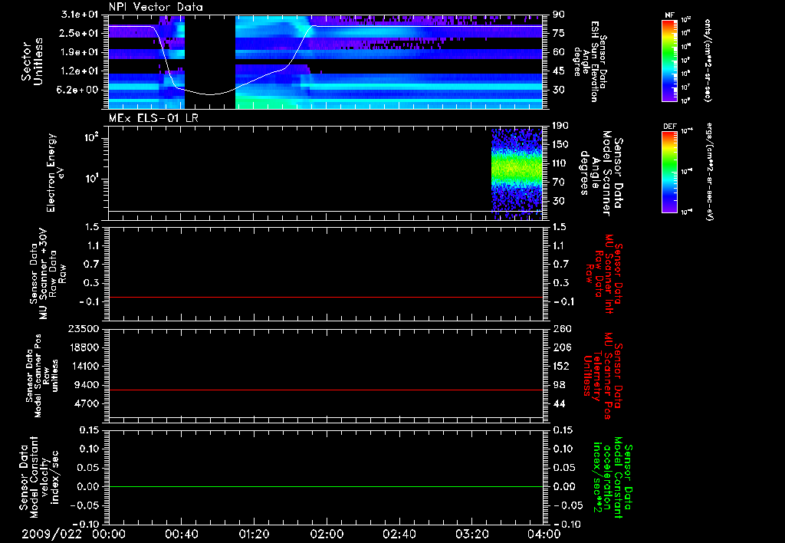Click the '23500' scanner position tick
This screenshot has width=785, height=543.
pos(84,329)
